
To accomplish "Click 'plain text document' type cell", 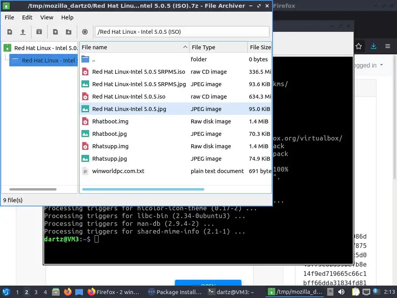I will coord(217,171).
